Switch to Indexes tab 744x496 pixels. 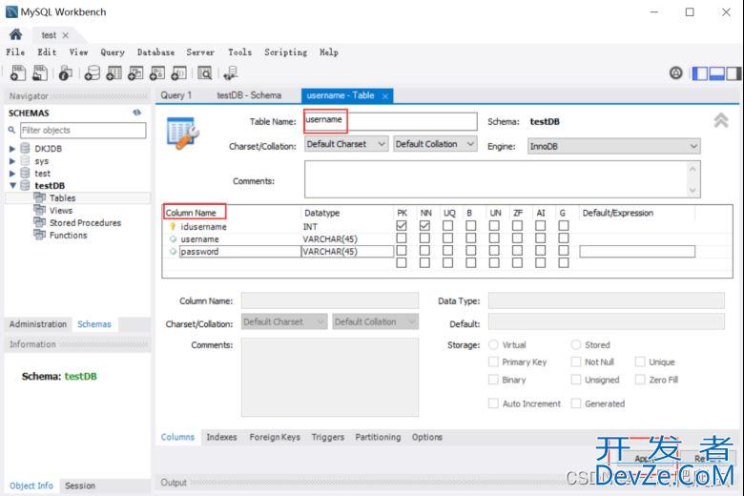221,437
